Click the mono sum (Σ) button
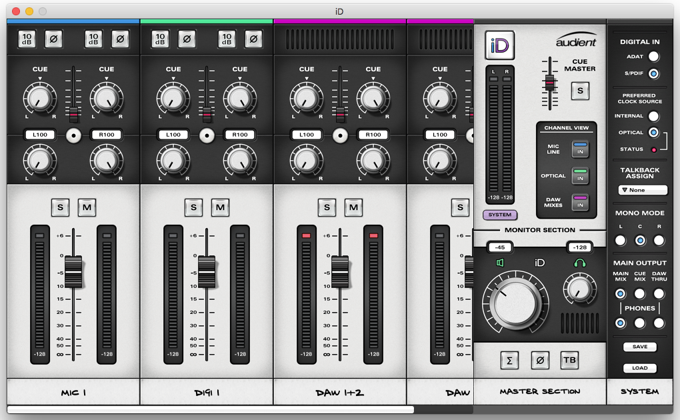Viewport: 680px width, 420px height. (509, 360)
